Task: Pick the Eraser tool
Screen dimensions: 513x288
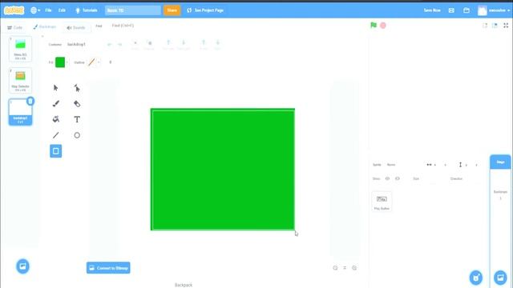Action: point(77,103)
